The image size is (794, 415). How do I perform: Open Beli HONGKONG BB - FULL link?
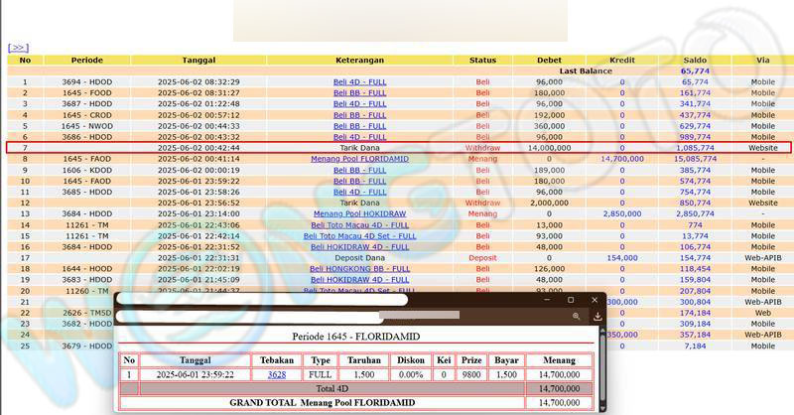[x=360, y=268]
